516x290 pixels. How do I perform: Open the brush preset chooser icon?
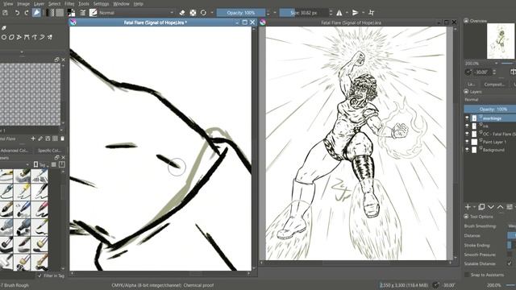(x=94, y=13)
